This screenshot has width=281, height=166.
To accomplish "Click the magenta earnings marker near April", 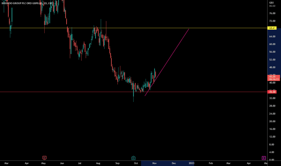I will click(264, 158).
